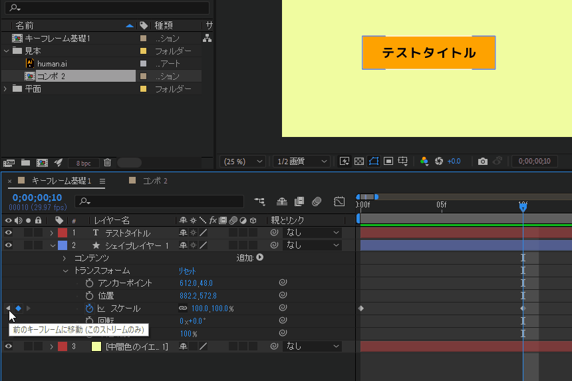Viewport: 572px width, 381px height.
Task: Open project flowchart view icon
Action: 208,38
